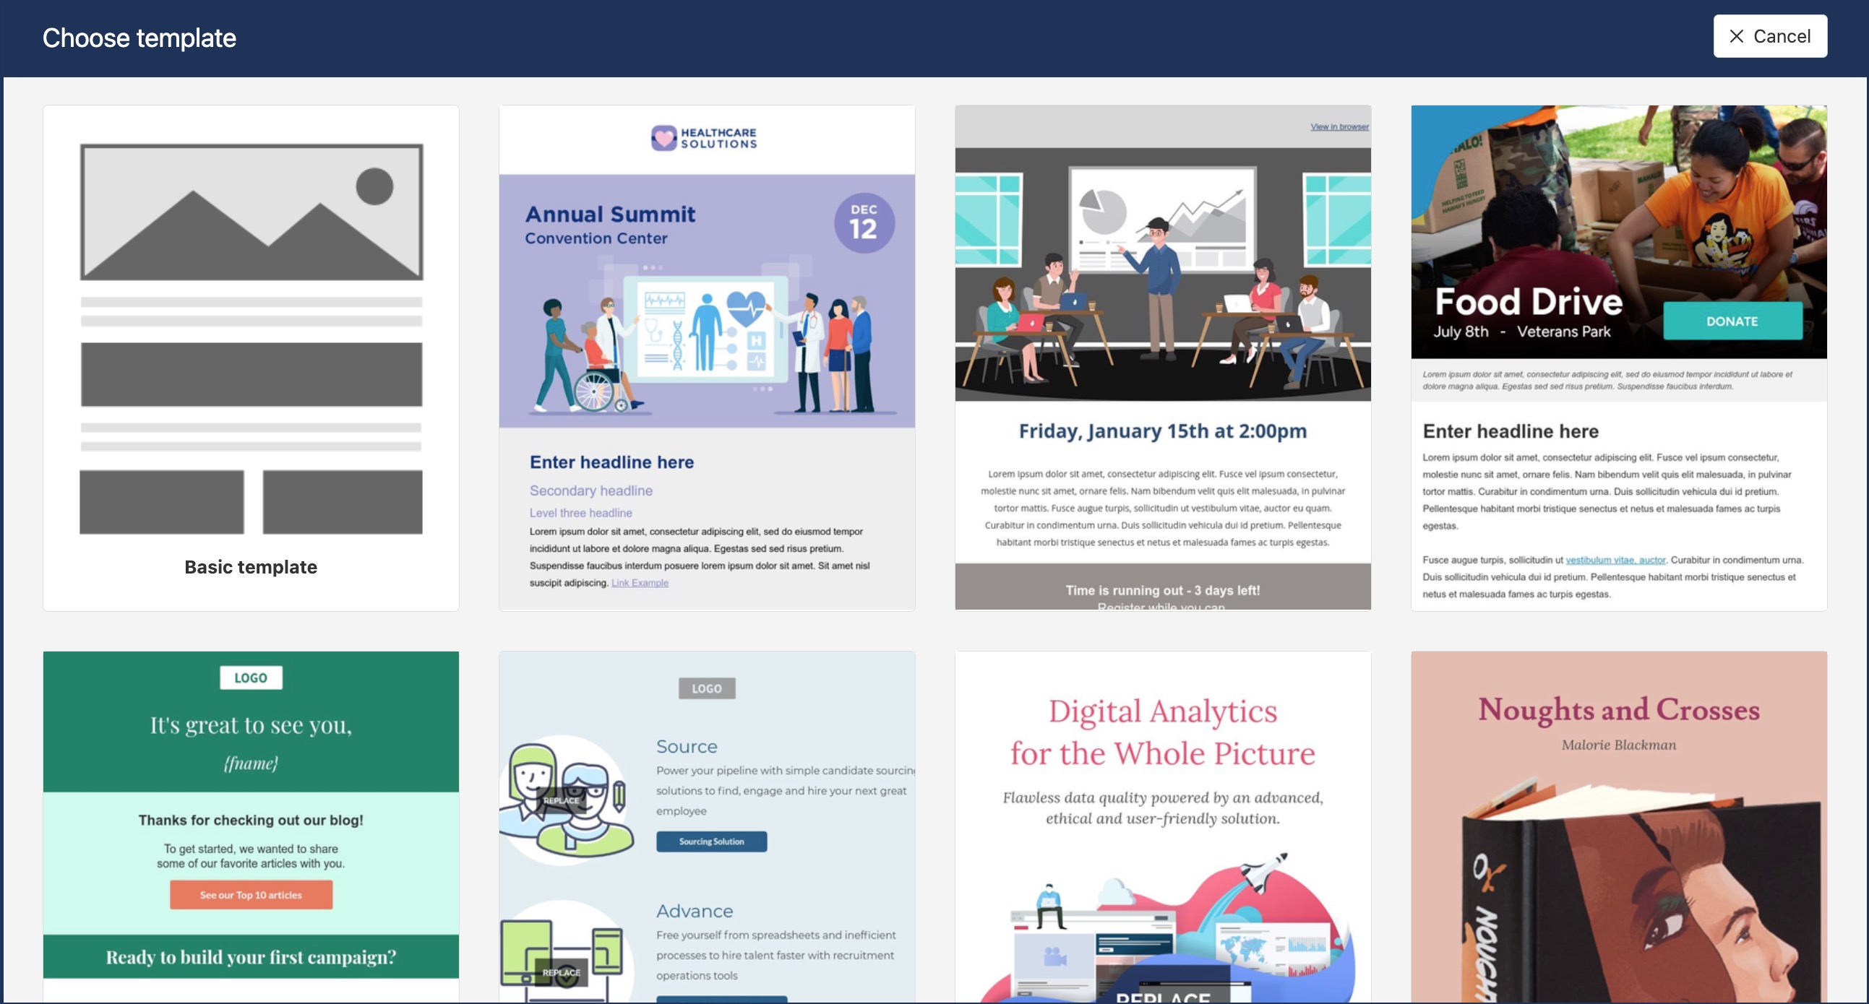Image resolution: width=1869 pixels, height=1004 pixels.
Task: Click the X icon beside Cancel
Action: [x=1737, y=35]
